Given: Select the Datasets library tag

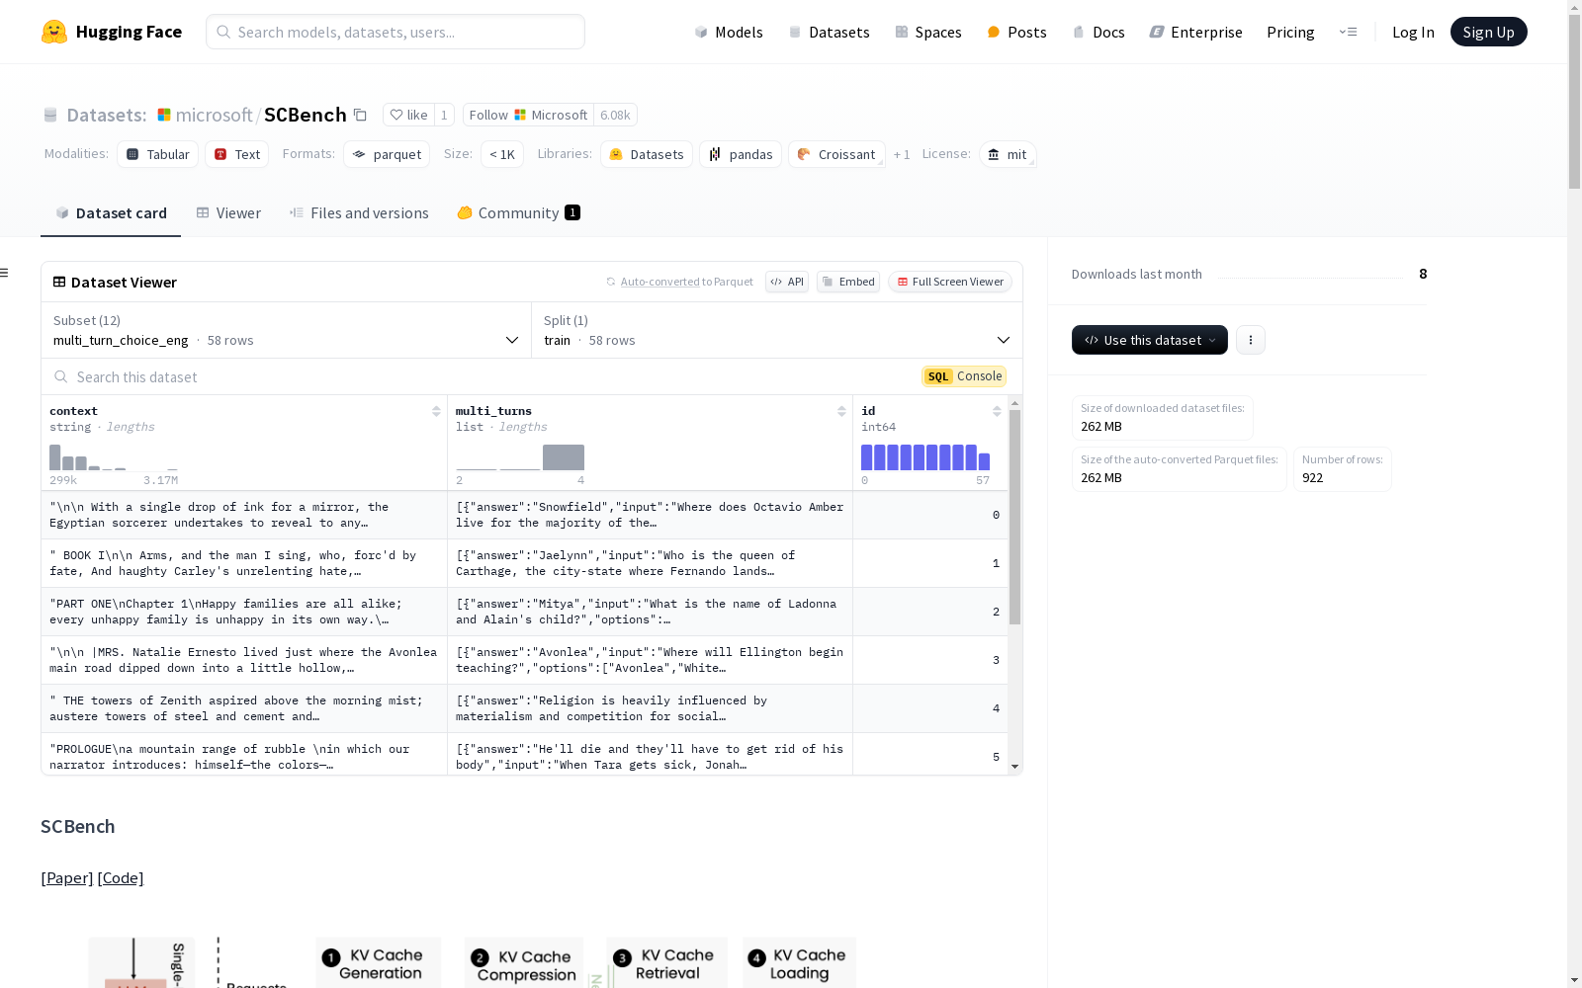Looking at the screenshot, I should click(647, 154).
